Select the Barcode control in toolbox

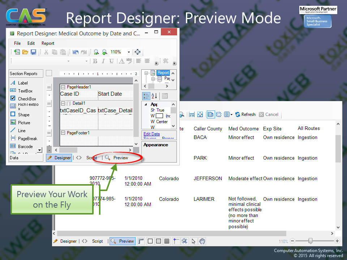coord(25,147)
